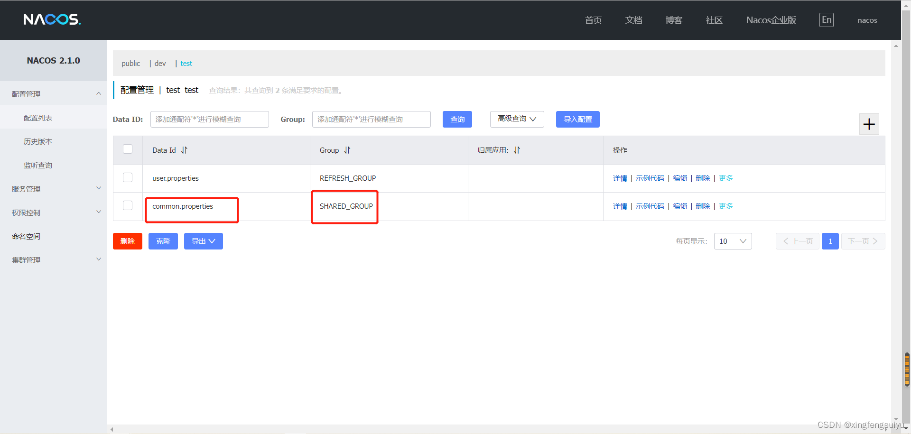Click the 上一页 pagination button
Screen dimensions: 911x434
[798, 241]
